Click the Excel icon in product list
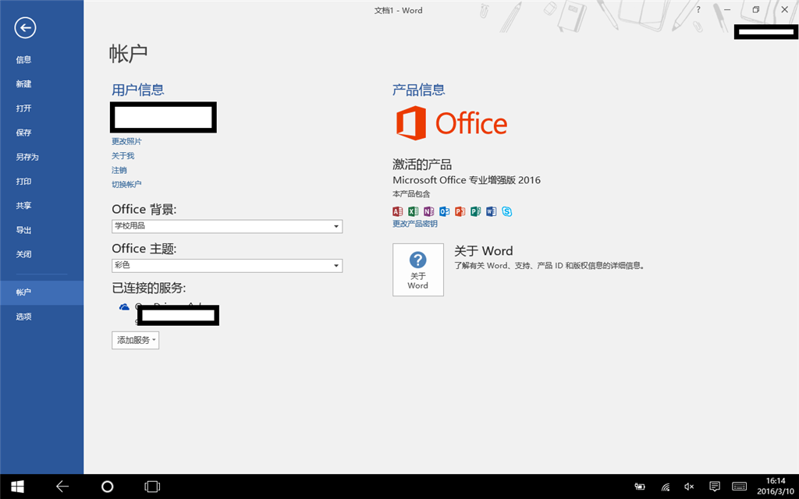Image resolution: width=799 pixels, height=499 pixels. [x=414, y=211]
